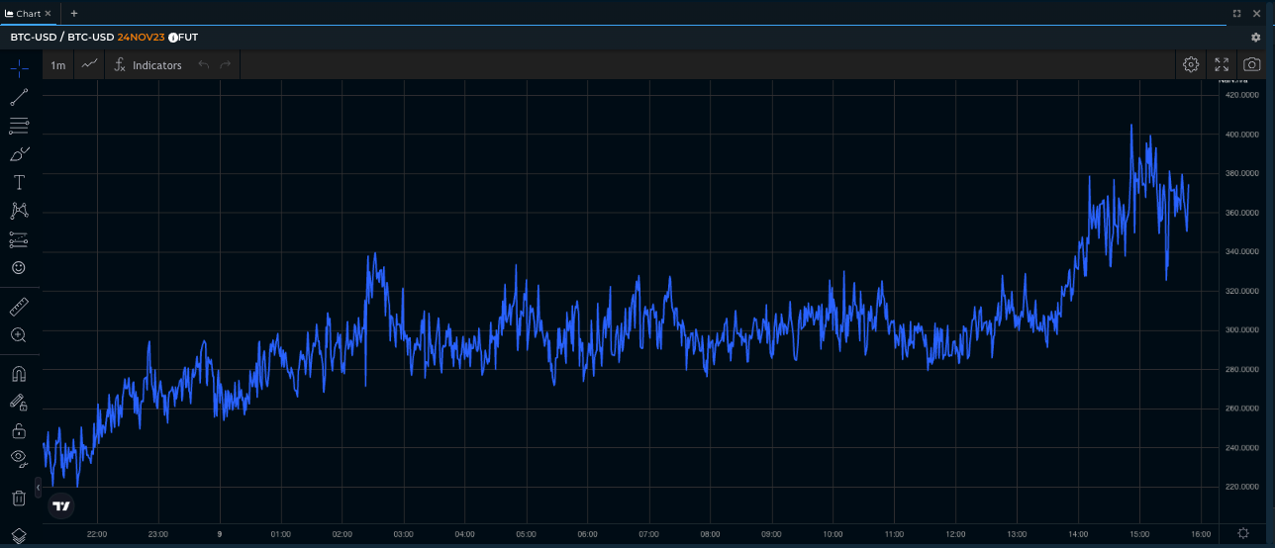Add a new tab with plus
The height and width of the screenshot is (548, 1275).
74,13
